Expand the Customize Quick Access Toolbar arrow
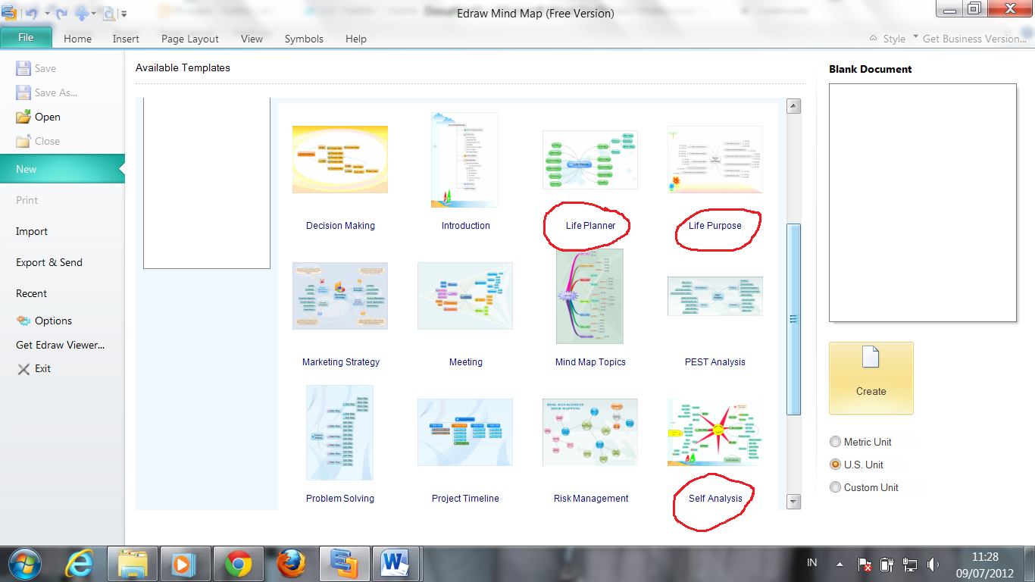Screen dimensions: 1035x582 point(124,14)
